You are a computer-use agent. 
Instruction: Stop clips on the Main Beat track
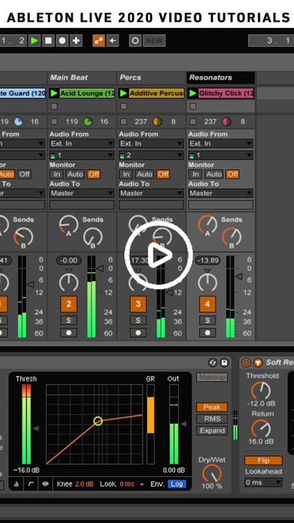point(54,122)
